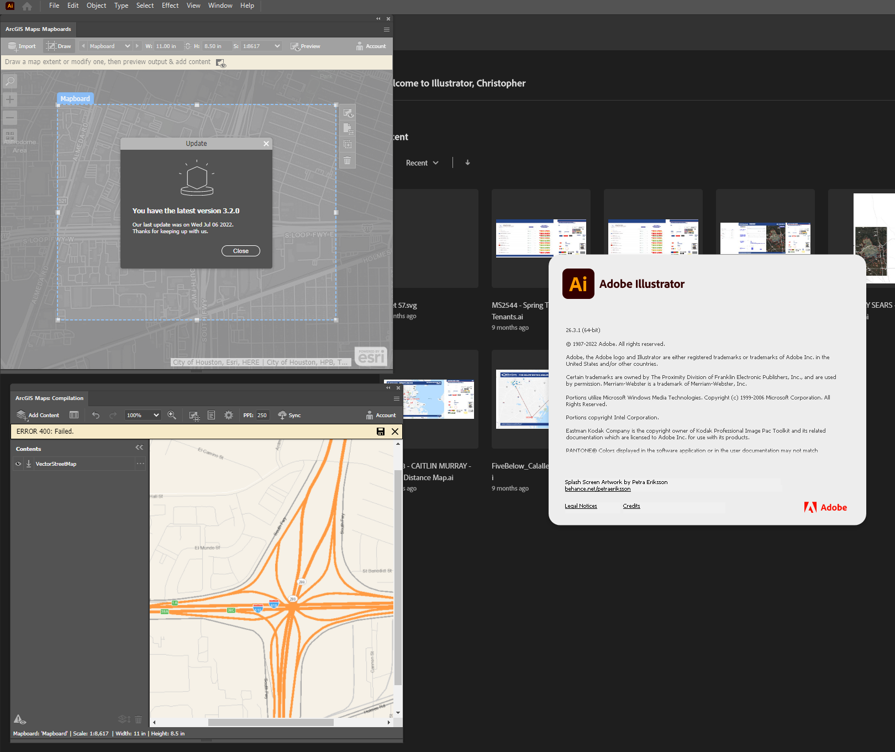Toggle visibility of the VectorStreetMap layer

[17, 464]
